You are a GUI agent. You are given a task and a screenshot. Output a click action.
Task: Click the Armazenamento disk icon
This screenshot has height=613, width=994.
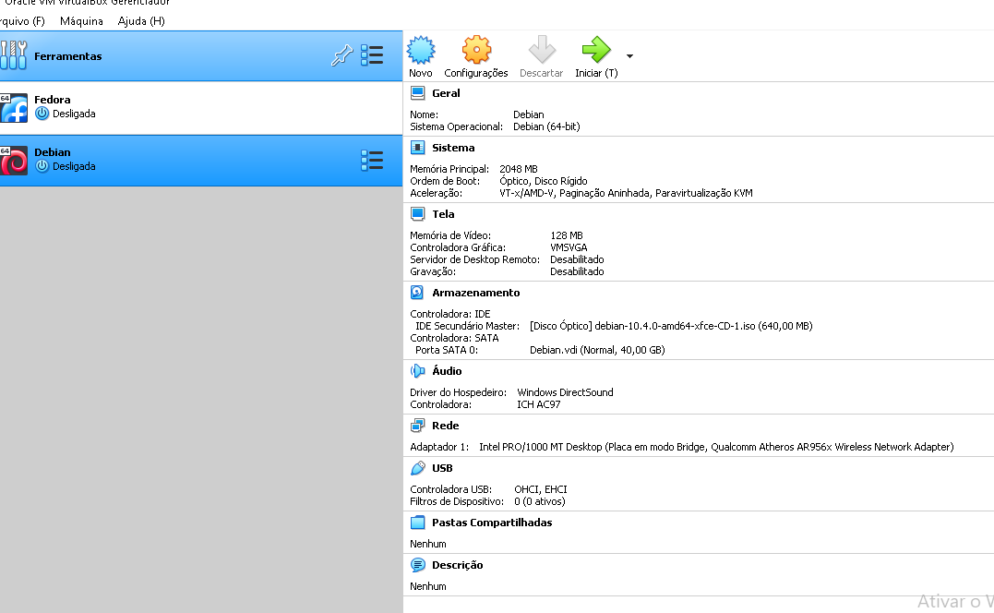(417, 293)
